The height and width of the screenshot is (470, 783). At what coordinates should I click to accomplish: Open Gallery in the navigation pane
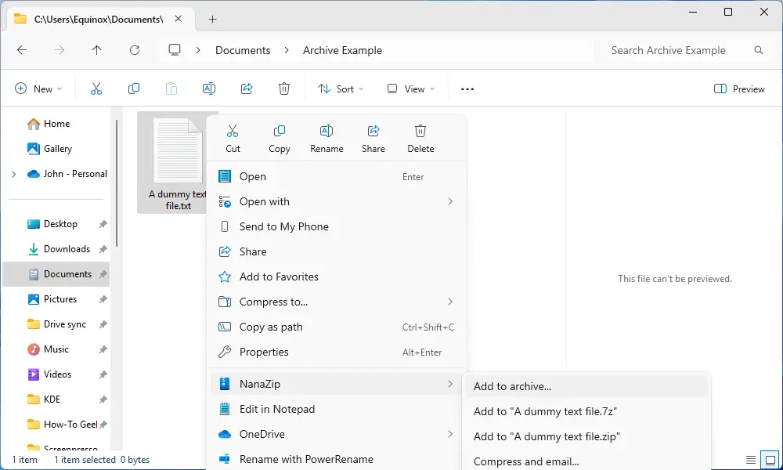49,148
